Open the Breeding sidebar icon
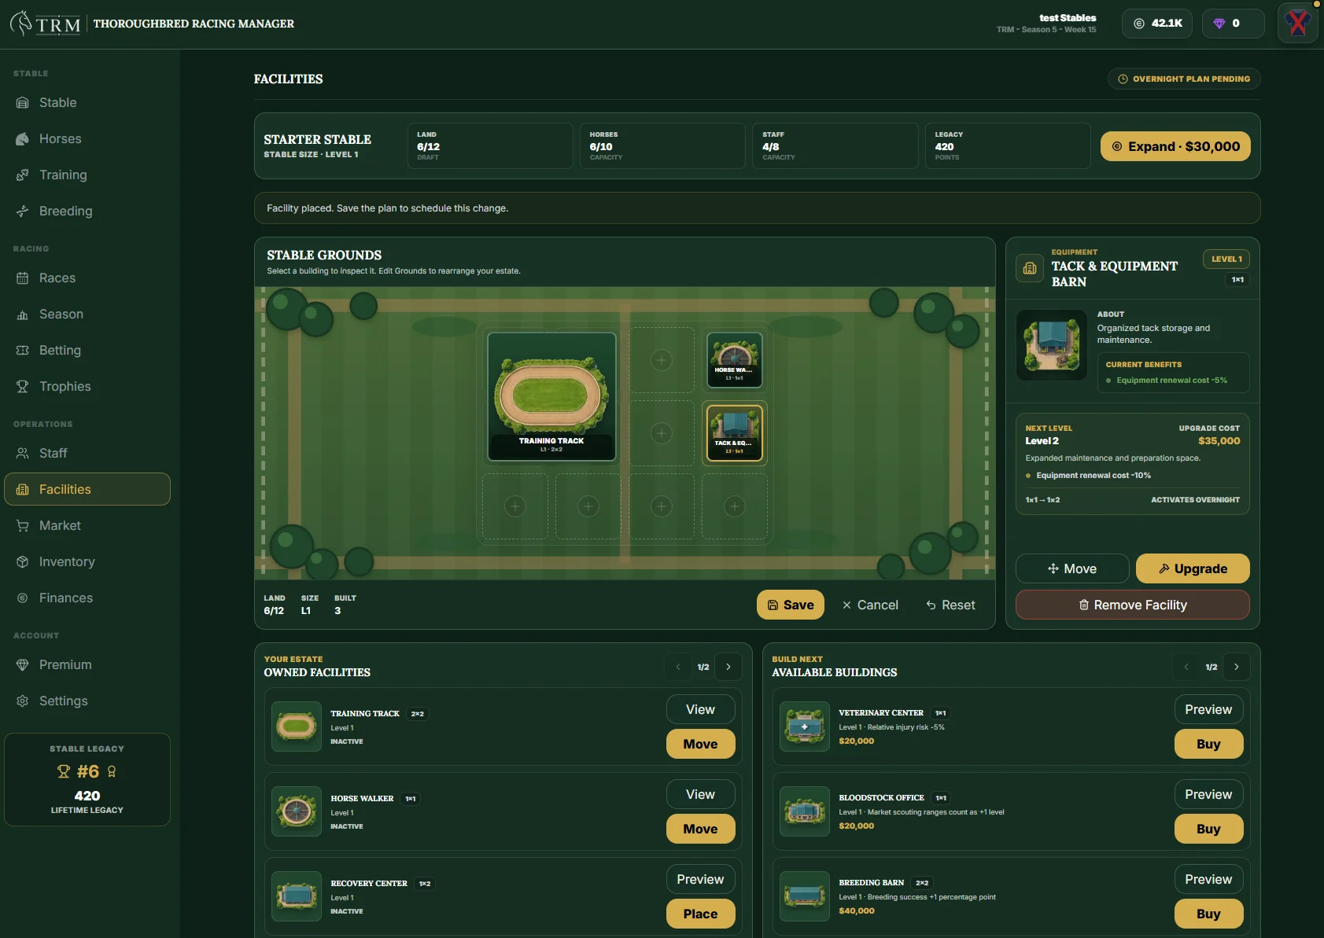The height and width of the screenshot is (938, 1324). tap(23, 212)
